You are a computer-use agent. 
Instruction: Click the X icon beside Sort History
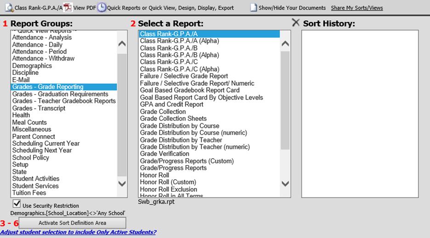[x=296, y=23]
